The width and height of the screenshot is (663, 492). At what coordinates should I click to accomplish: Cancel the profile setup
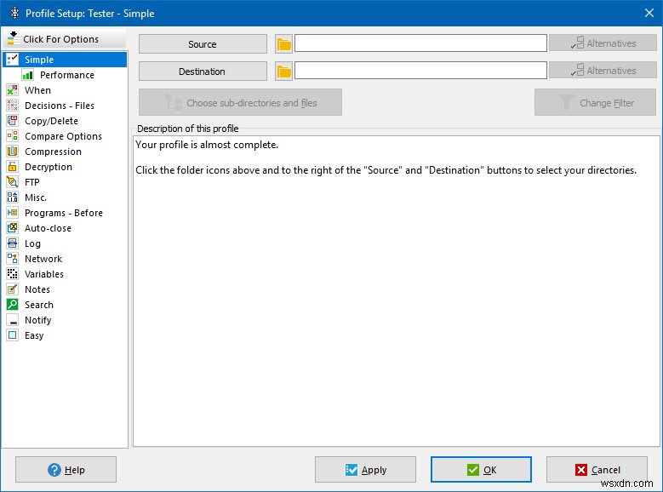point(597,469)
